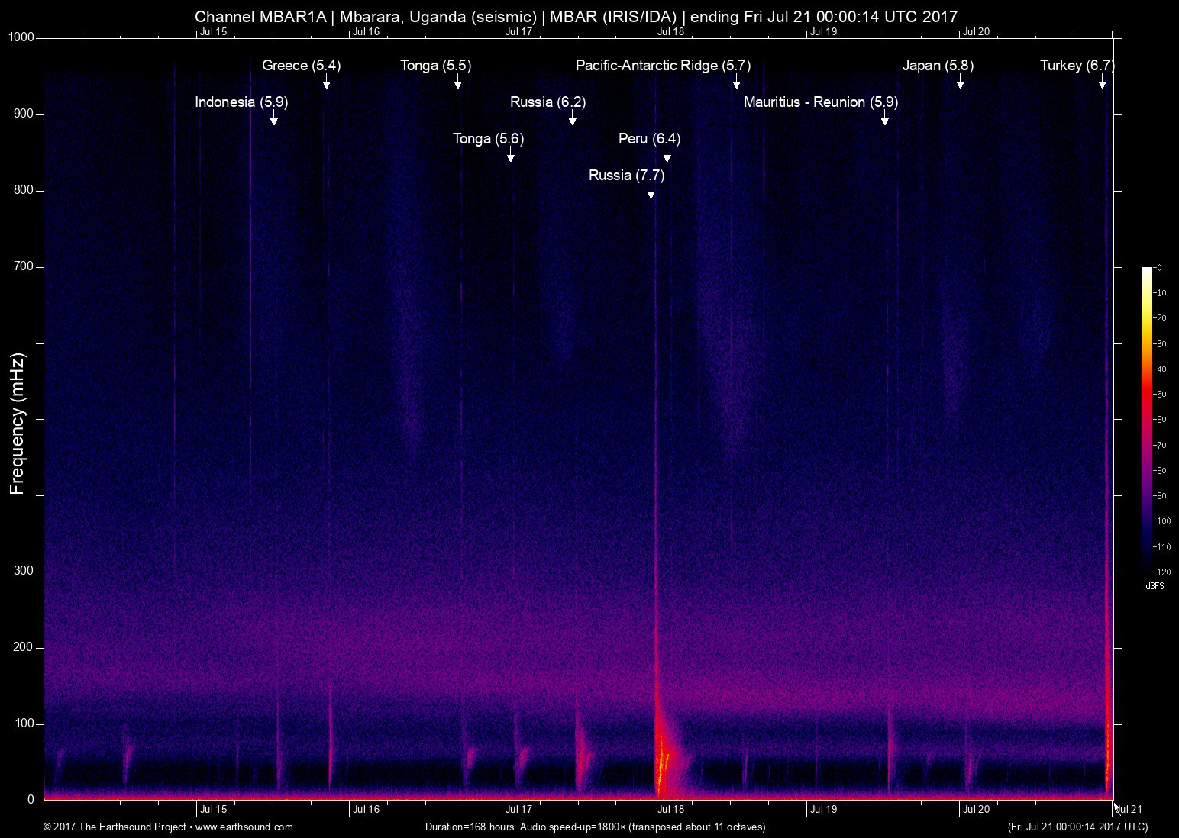Click the Pacific-Antarctic Ridge (5.7) event label

pyautogui.click(x=663, y=66)
